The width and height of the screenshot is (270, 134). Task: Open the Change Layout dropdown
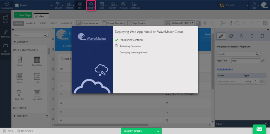(88, 23)
